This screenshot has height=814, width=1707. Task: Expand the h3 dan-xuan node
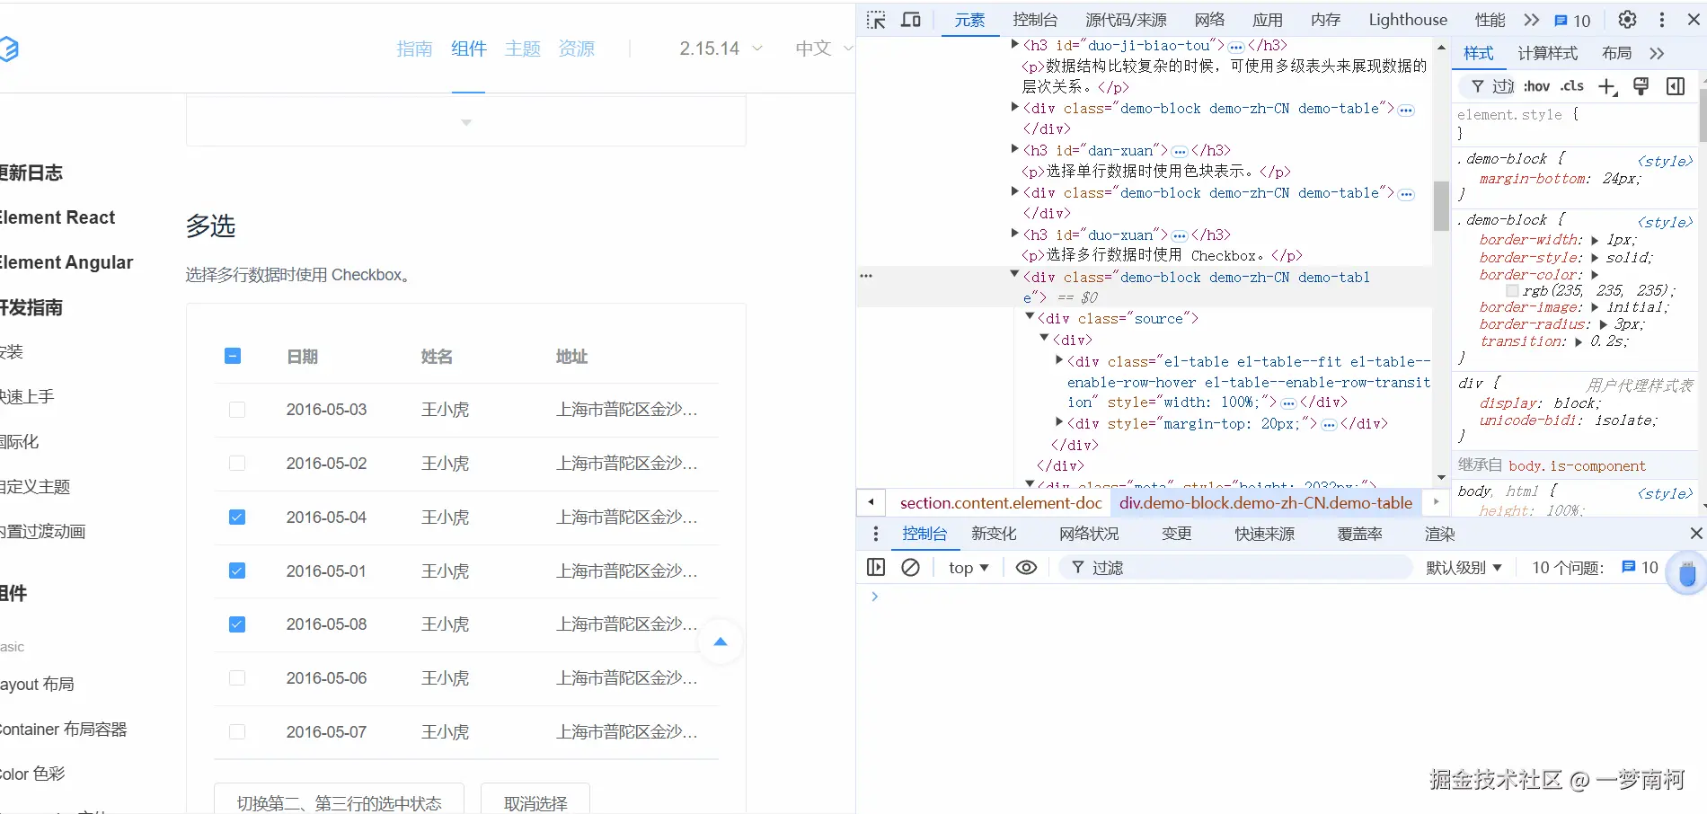click(1015, 149)
